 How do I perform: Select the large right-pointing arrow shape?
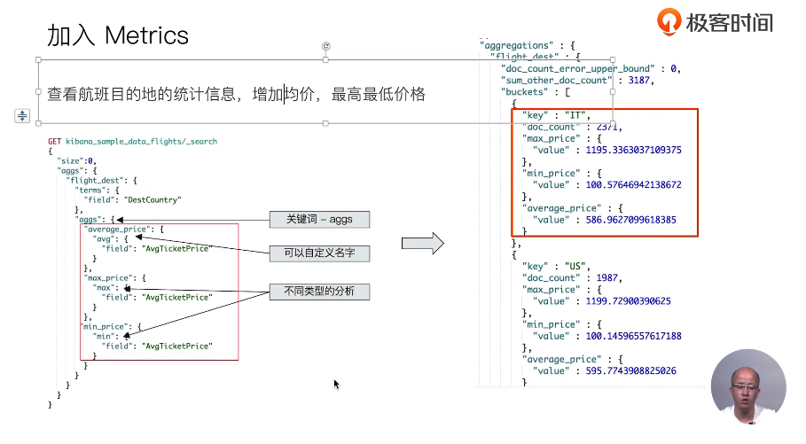(423, 244)
